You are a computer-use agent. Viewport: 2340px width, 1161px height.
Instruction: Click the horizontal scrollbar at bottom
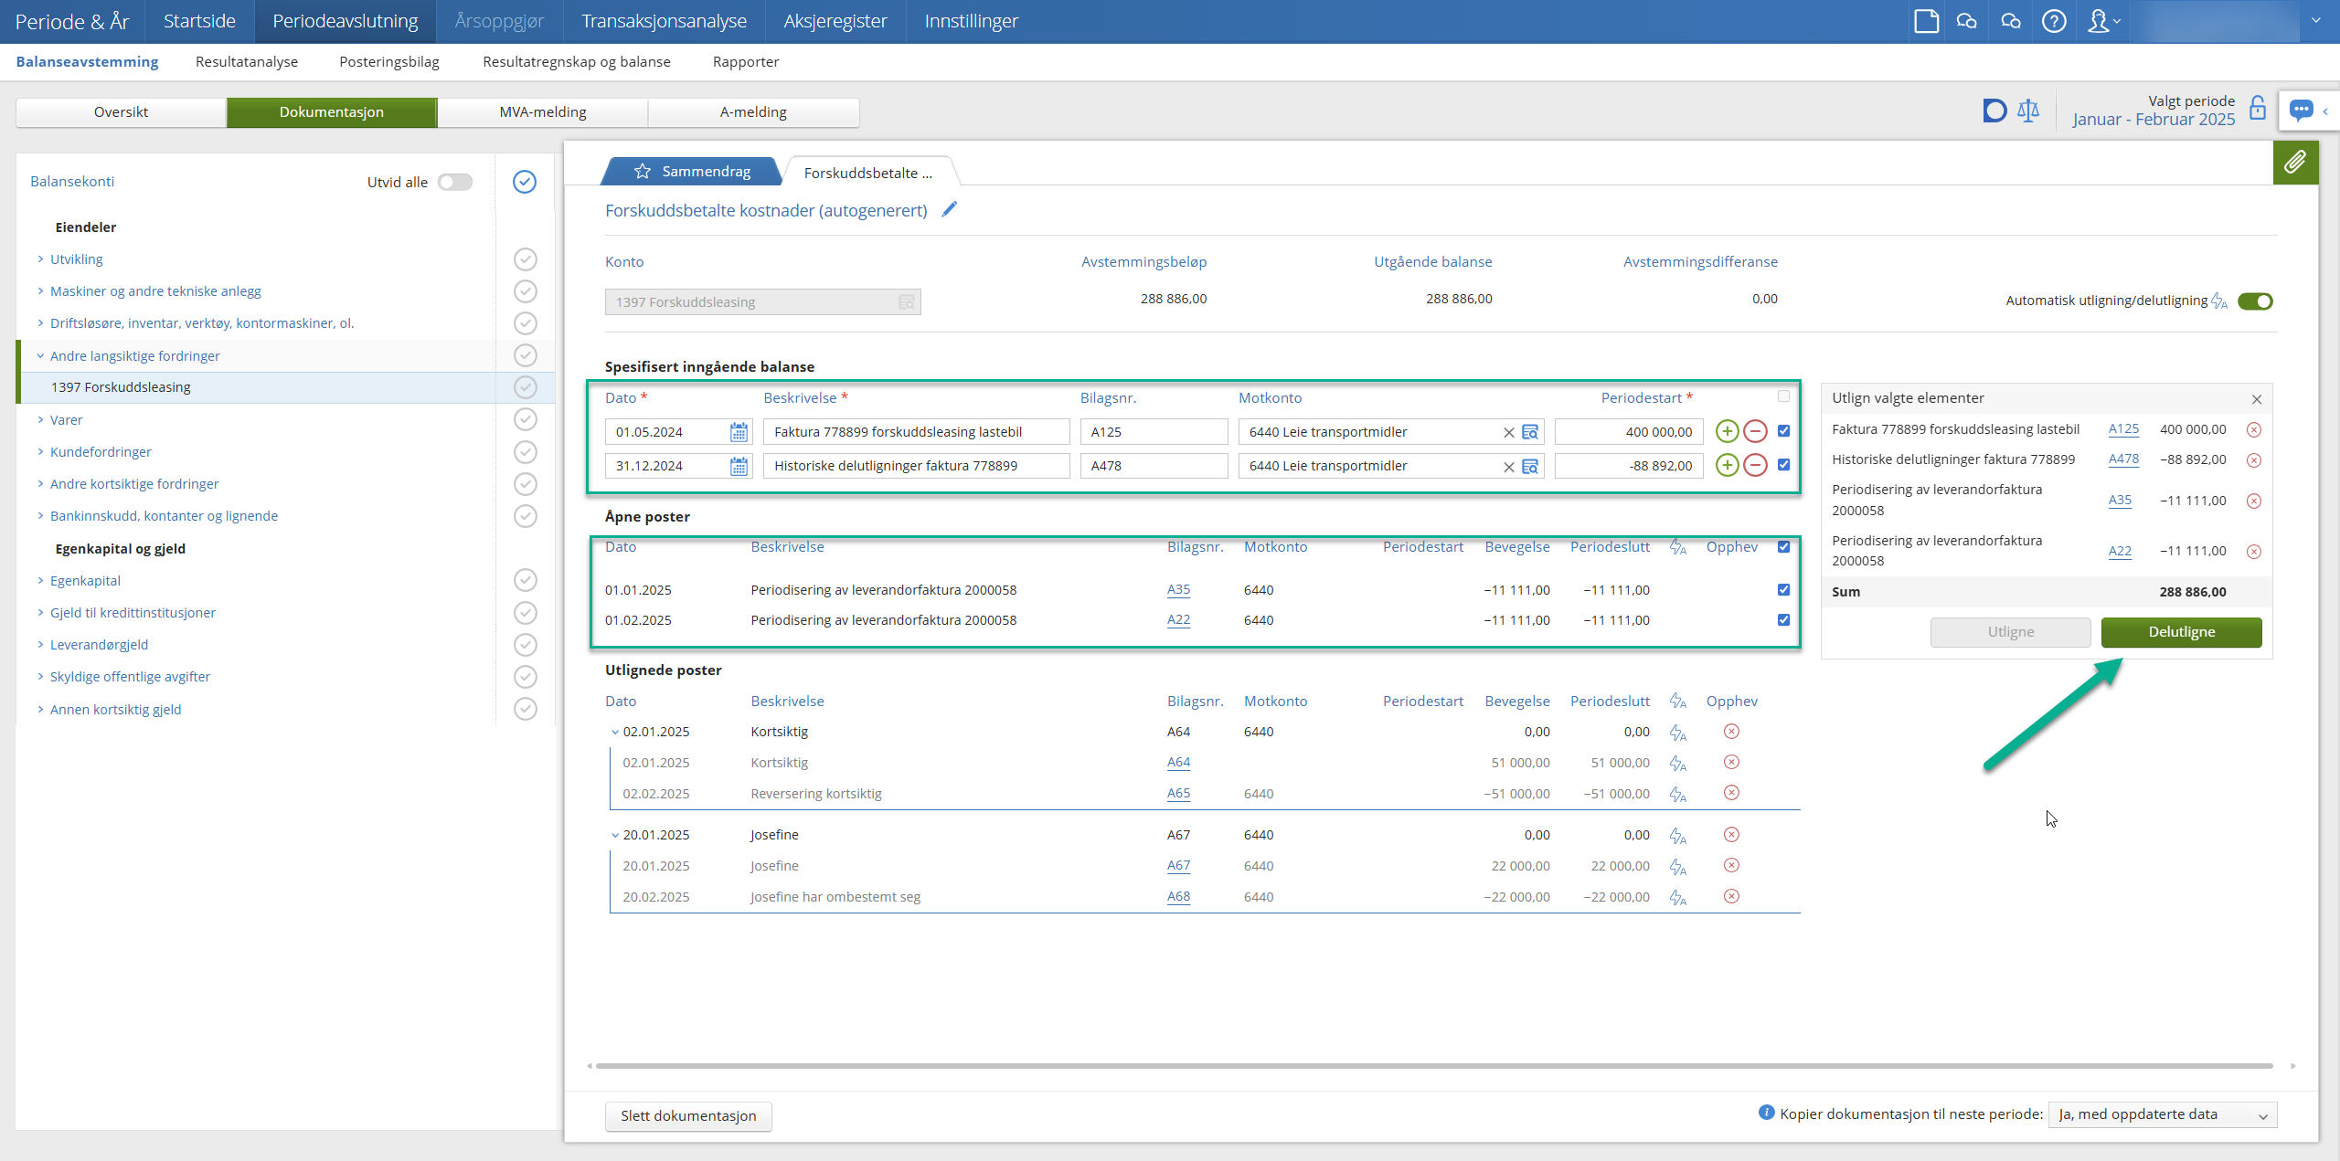coord(1433,1065)
